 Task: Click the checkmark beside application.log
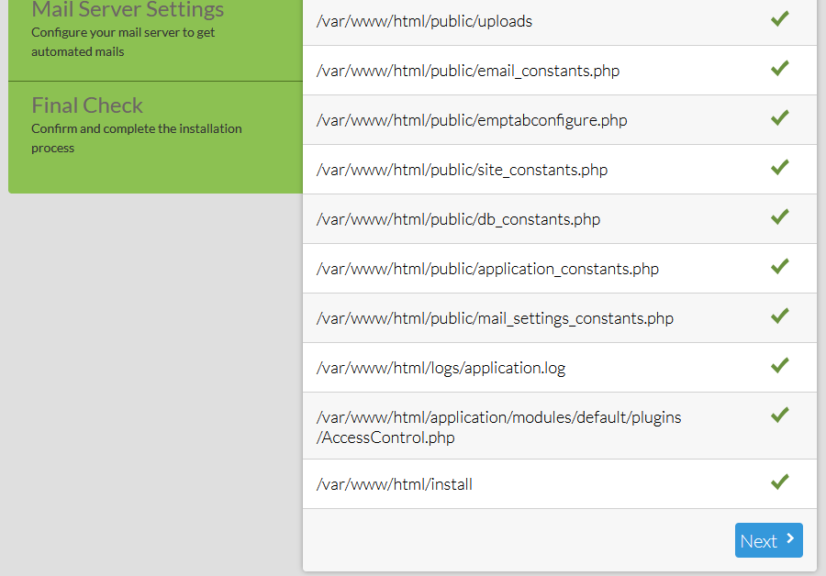pos(780,365)
